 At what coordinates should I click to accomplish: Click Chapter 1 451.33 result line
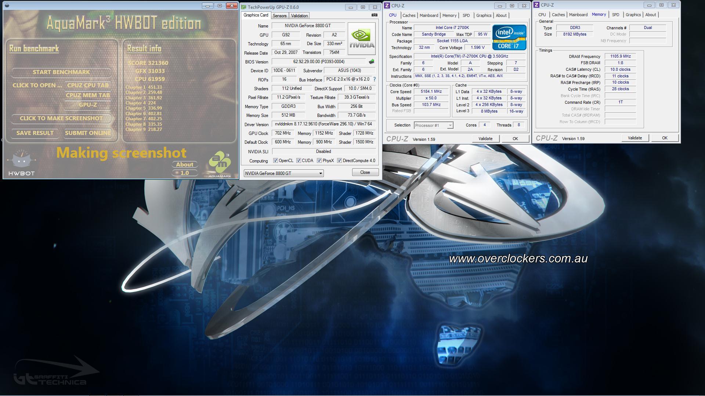click(x=144, y=87)
